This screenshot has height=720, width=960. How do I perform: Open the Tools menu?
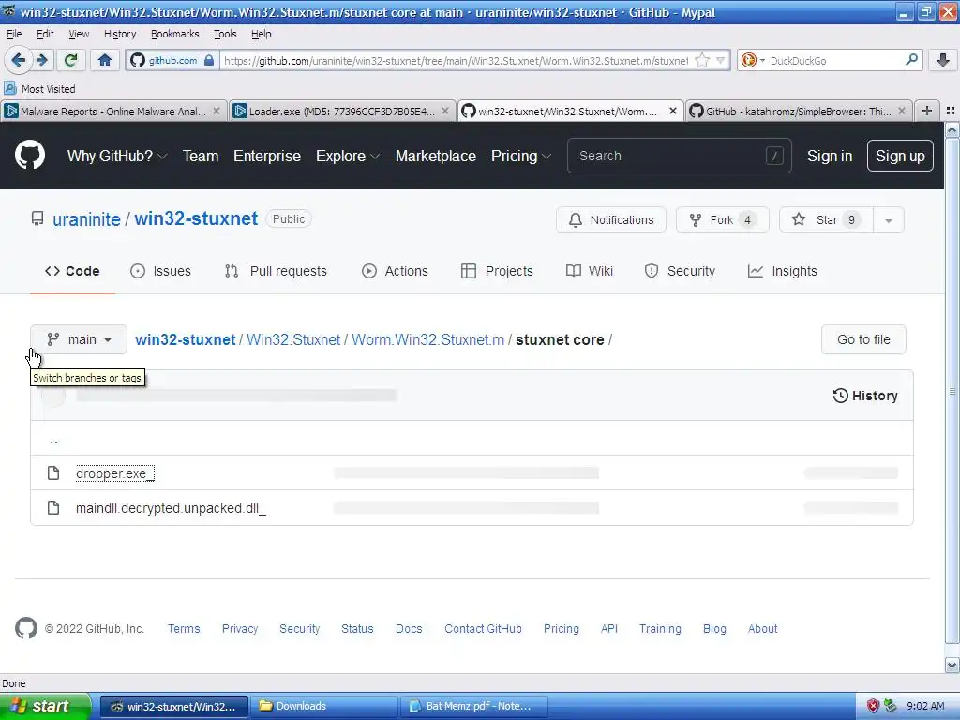coord(225,34)
